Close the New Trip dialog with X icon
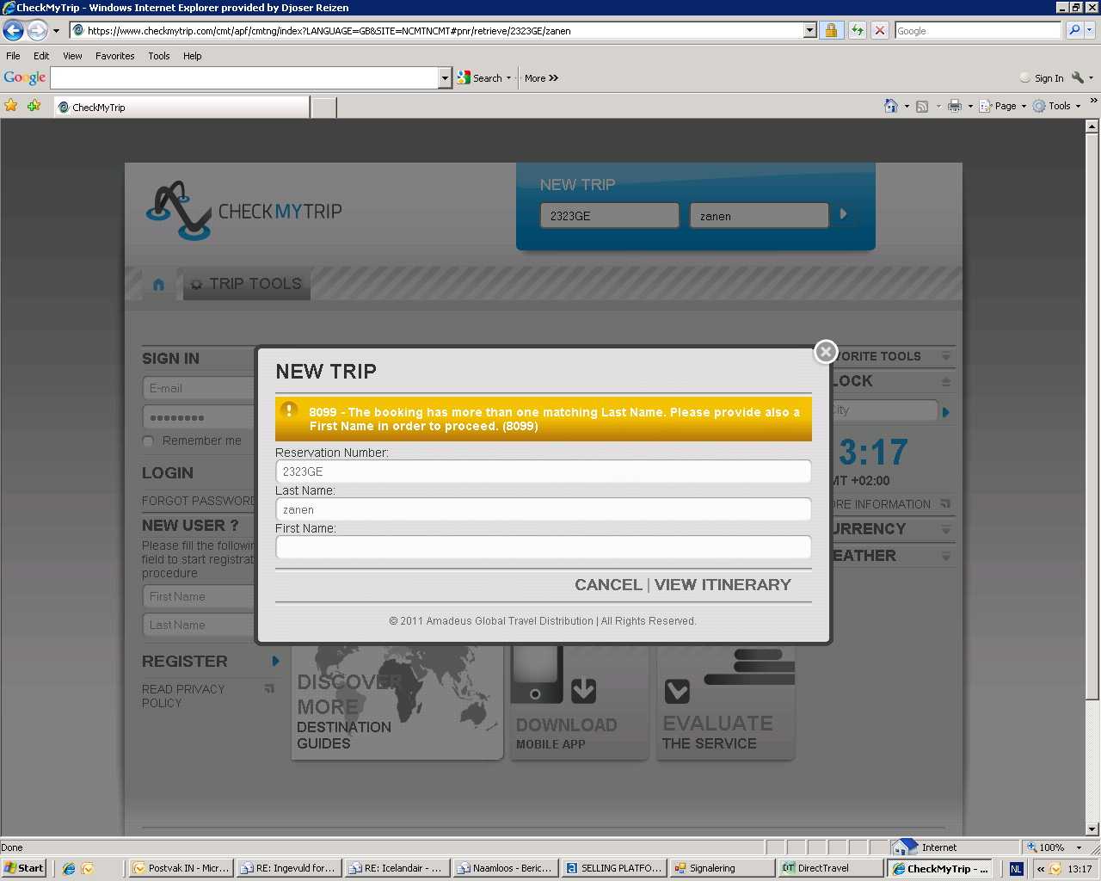The width and height of the screenshot is (1101, 881). click(826, 351)
